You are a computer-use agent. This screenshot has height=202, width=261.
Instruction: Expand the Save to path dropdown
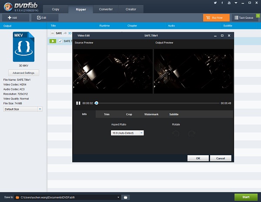118,197
